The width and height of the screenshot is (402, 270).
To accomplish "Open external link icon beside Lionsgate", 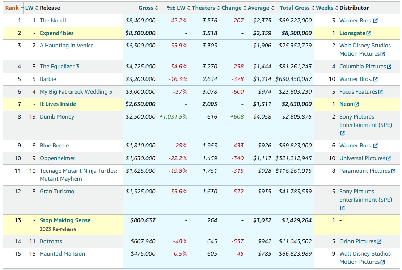I will [368, 33].
